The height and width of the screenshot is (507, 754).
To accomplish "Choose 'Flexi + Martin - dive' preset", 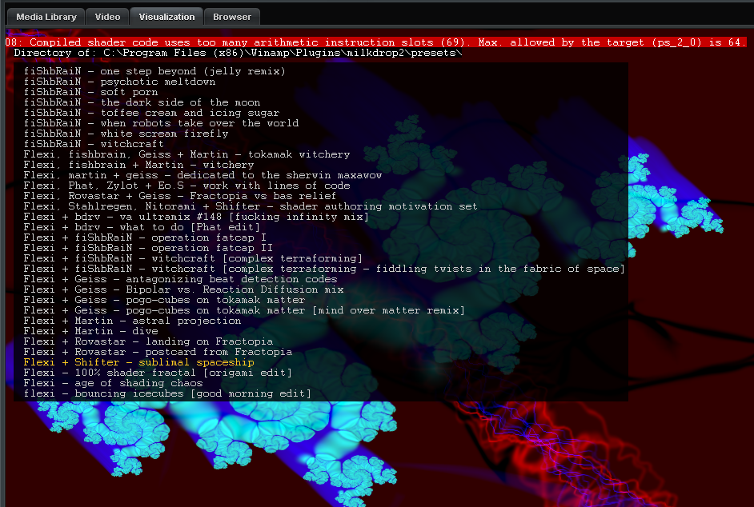I will (x=90, y=332).
